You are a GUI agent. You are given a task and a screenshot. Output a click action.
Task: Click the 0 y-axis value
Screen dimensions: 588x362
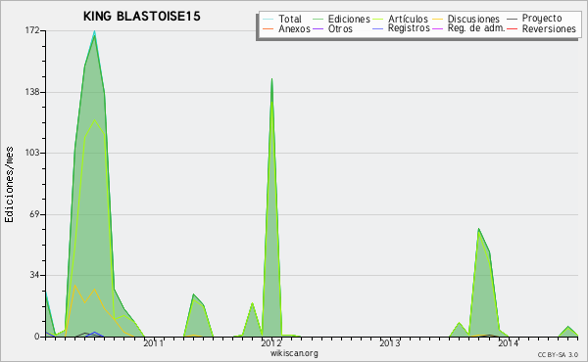pyautogui.click(x=37, y=337)
